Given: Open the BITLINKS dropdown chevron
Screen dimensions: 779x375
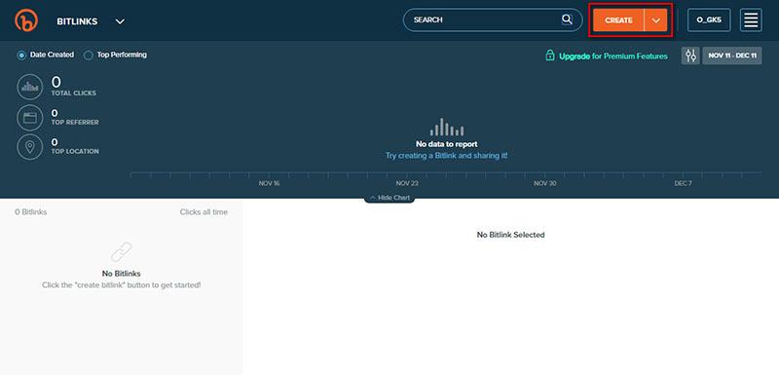Looking at the screenshot, I should pyautogui.click(x=120, y=21).
